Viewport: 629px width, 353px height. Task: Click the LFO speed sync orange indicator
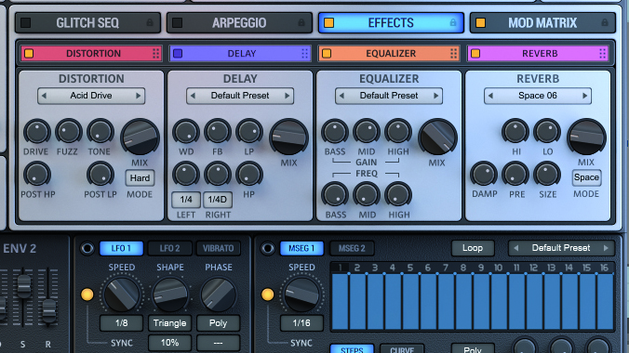coord(87,294)
